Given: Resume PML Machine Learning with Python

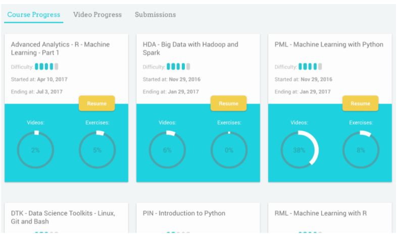Looking at the screenshot, I should [360, 103].
